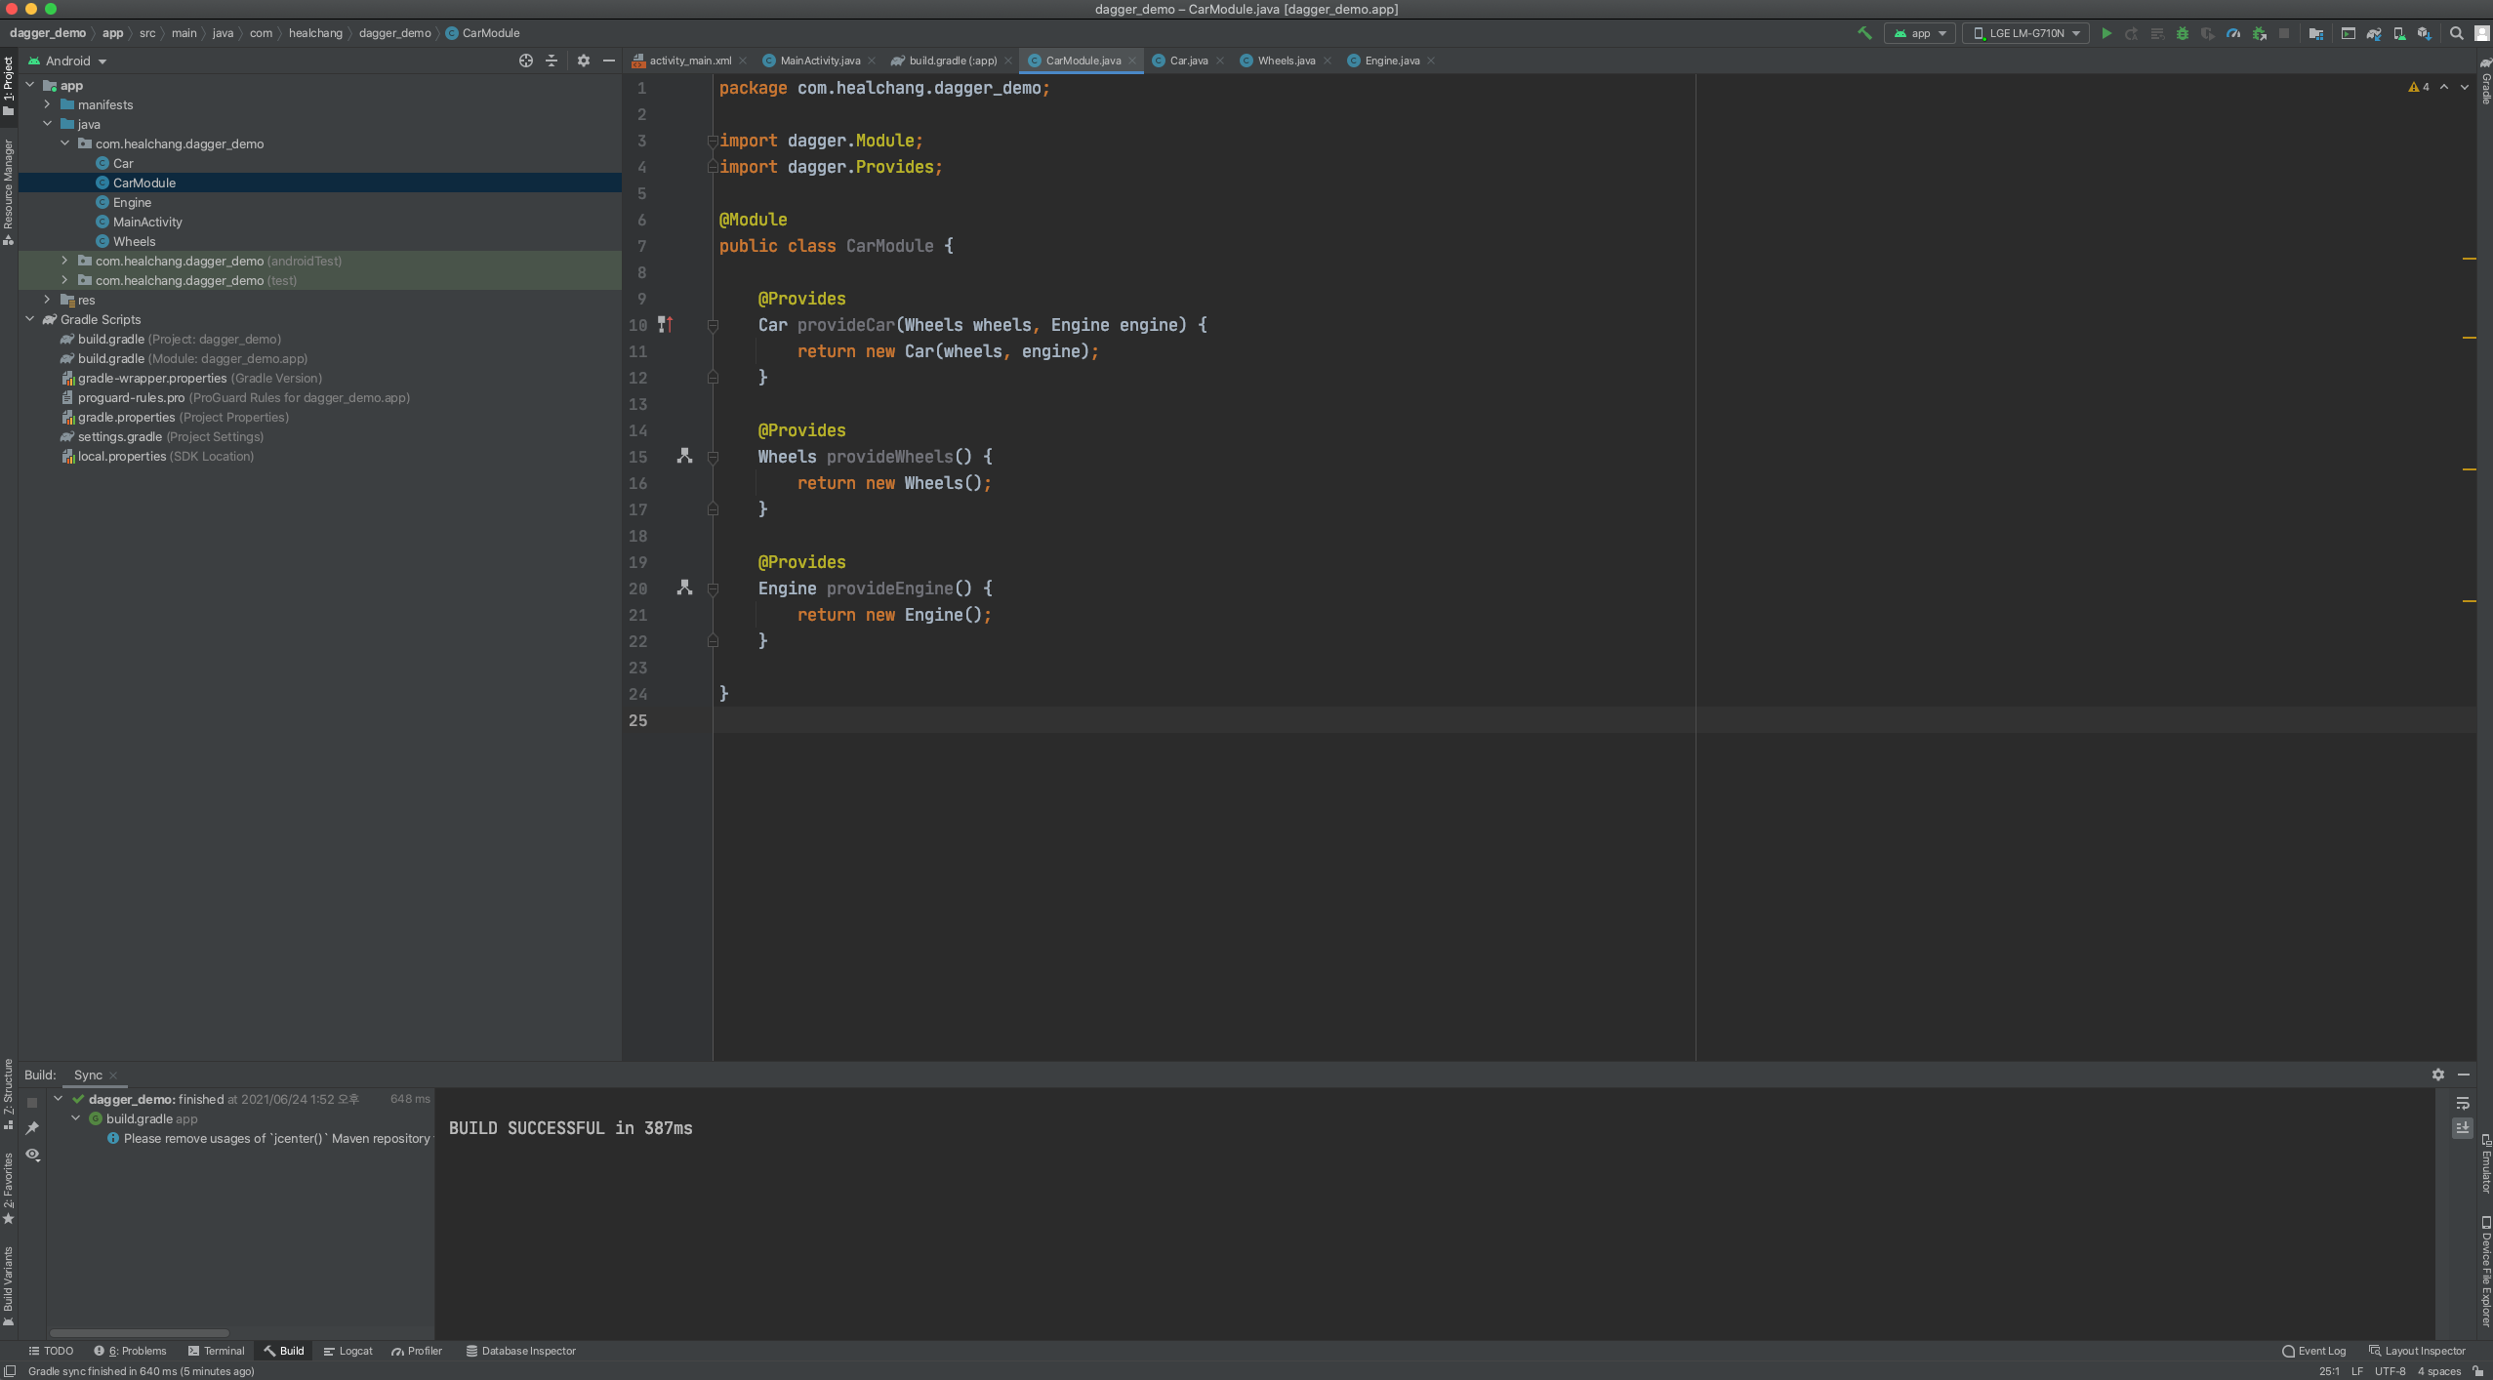Switch to the MainActivity.java tab
This screenshot has width=2493, height=1380.
(819, 61)
